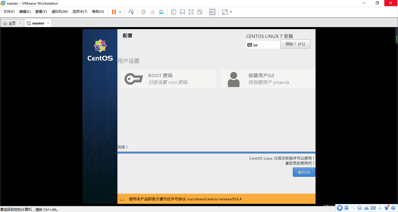The image size is (398, 212).
Task: Open the 帮助(H) menu
Action: 98,12
